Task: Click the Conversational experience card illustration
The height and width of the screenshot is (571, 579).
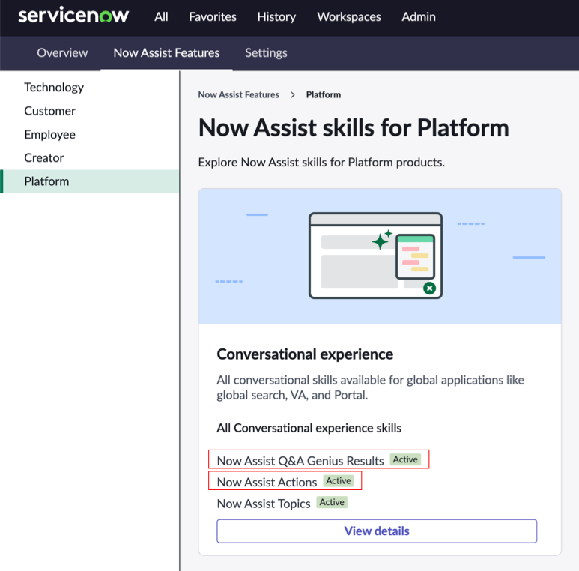Action: [380, 256]
